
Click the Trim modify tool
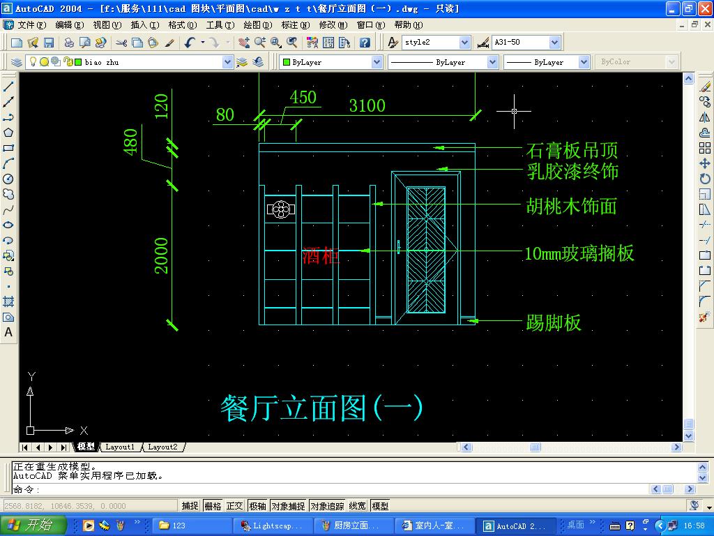pyautogui.click(x=705, y=225)
